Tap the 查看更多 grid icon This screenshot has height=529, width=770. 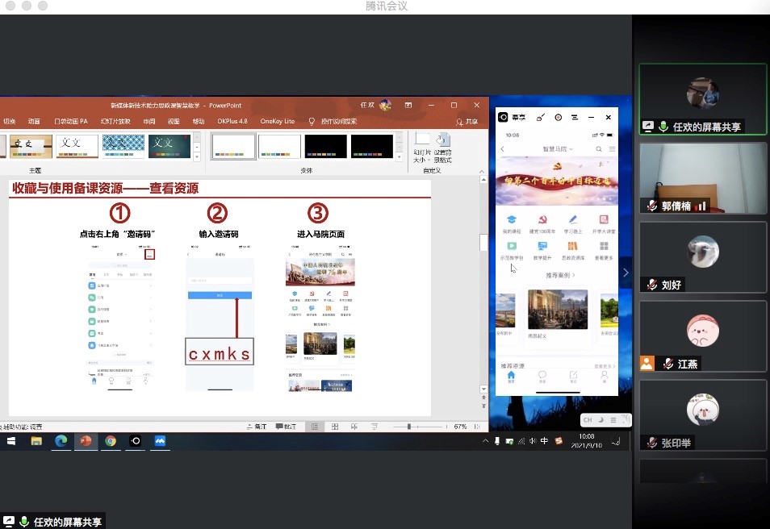(603, 247)
